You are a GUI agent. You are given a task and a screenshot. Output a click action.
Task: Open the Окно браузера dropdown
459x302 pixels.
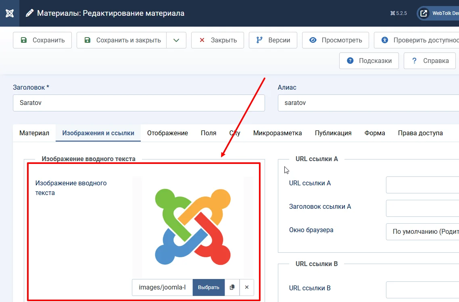[422, 232]
